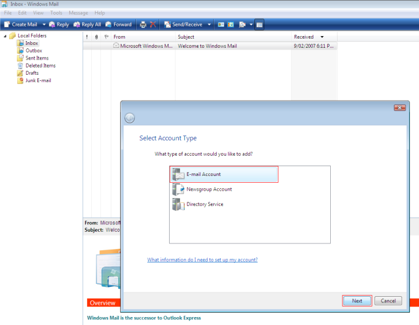The image size is (419, 325).
Task: Open 'What information do I need' link
Action: pyautogui.click(x=202, y=260)
